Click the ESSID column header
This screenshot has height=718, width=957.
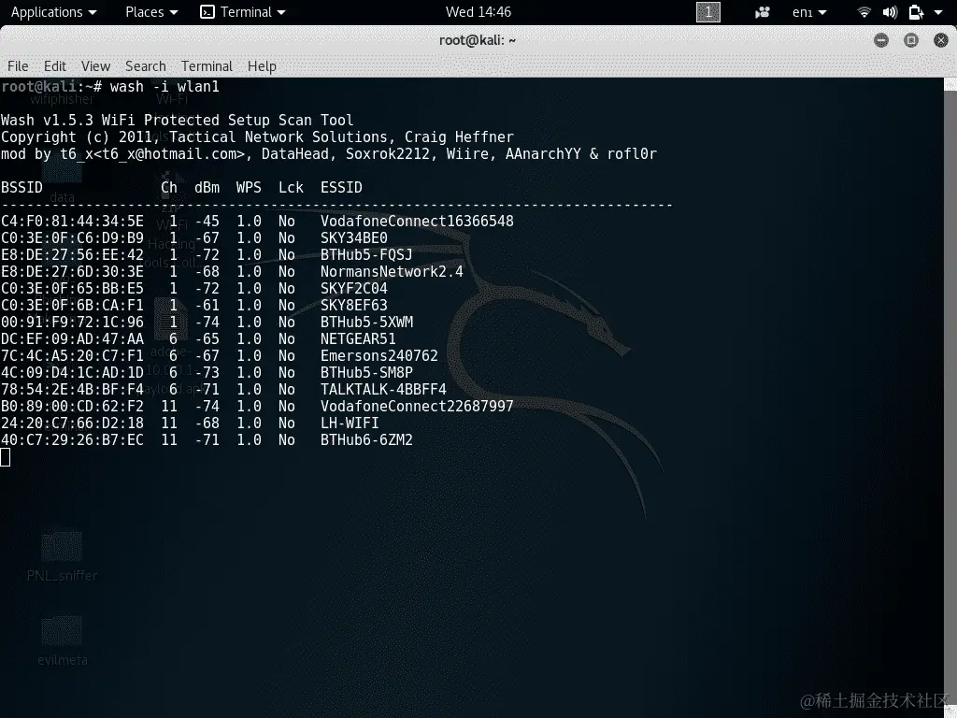[341, 187]
